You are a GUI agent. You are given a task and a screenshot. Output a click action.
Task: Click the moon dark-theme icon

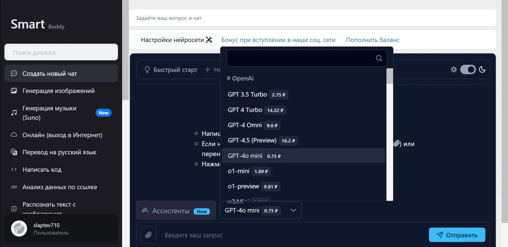482,69
